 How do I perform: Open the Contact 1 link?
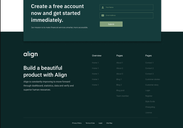149,63
